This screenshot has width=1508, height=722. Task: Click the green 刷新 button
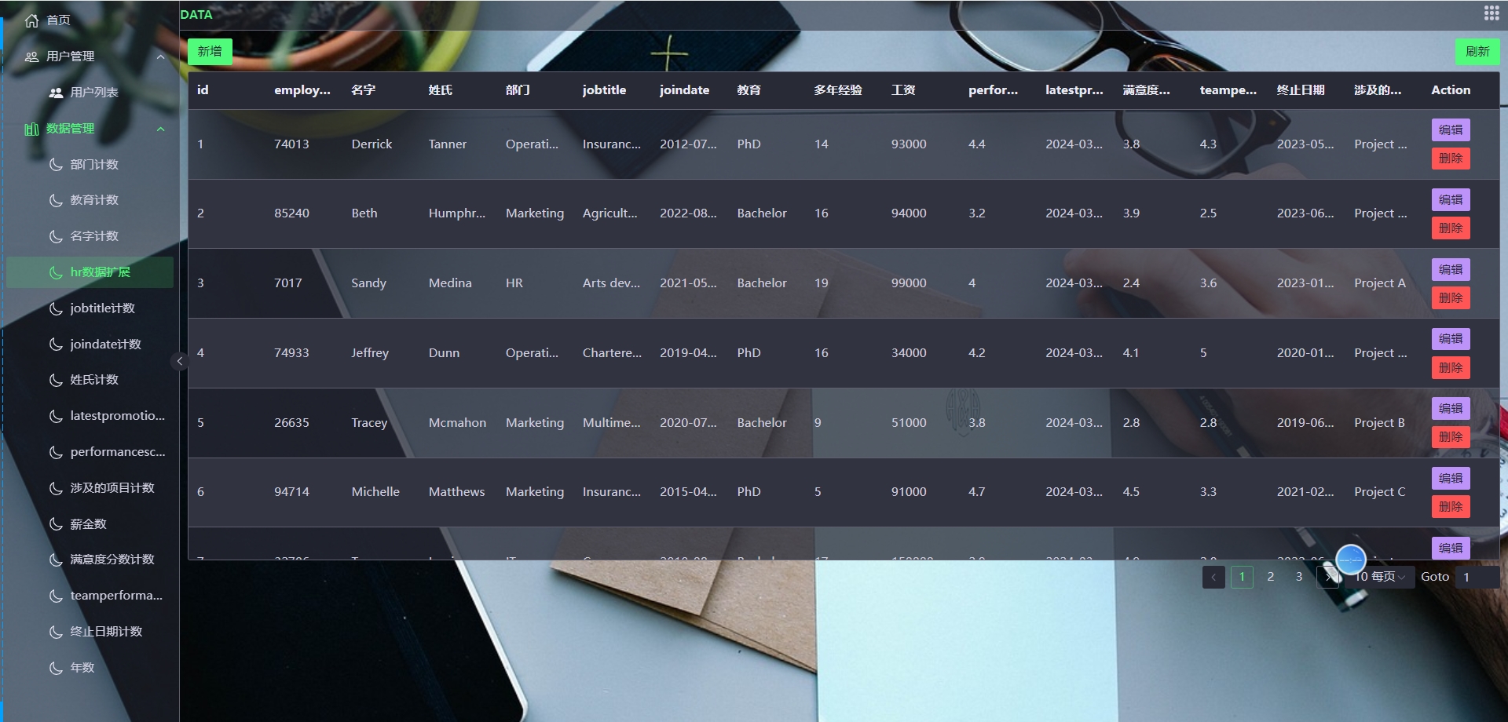tap(1477, 52)
